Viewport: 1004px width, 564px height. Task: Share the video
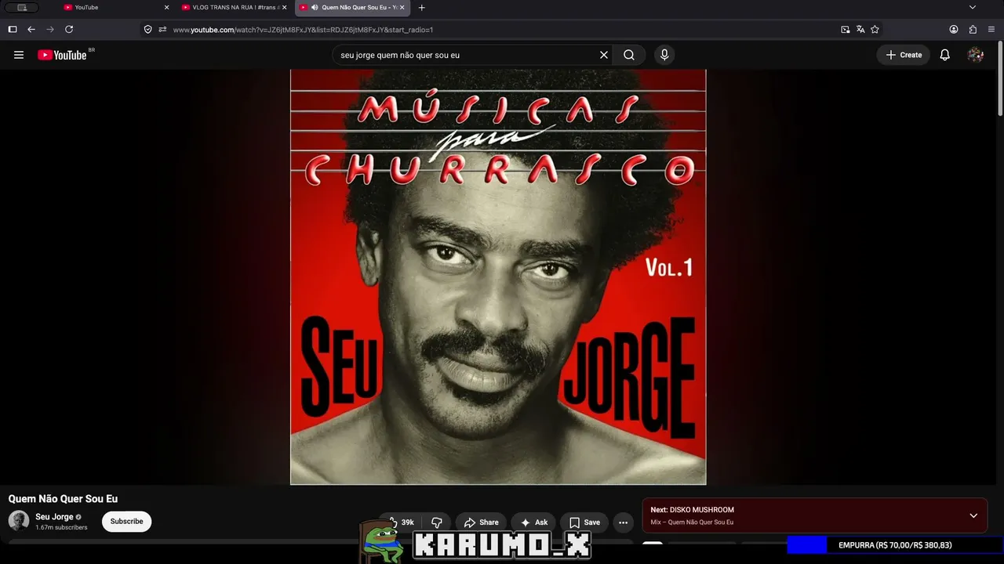click(x=481, y=522)
